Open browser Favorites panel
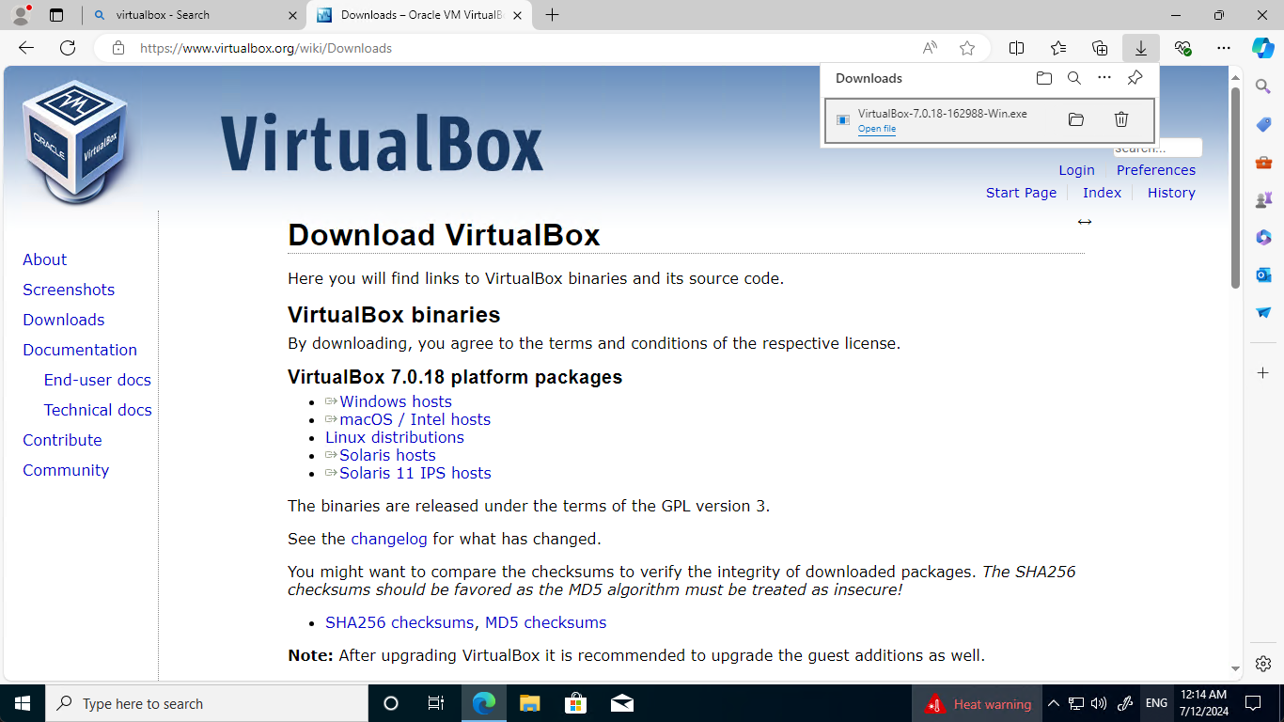Image resolution: width=1284 pixels, height=722 pixels. [x=1058, y=48]
